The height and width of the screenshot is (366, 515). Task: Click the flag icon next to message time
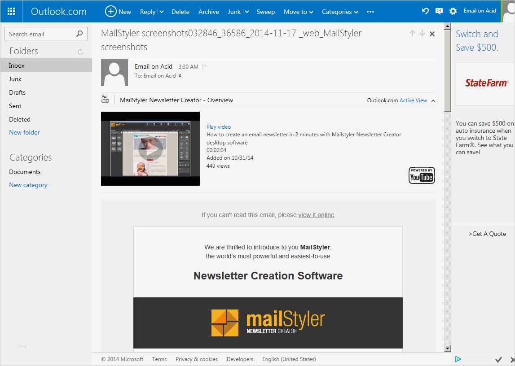point(204,66)
